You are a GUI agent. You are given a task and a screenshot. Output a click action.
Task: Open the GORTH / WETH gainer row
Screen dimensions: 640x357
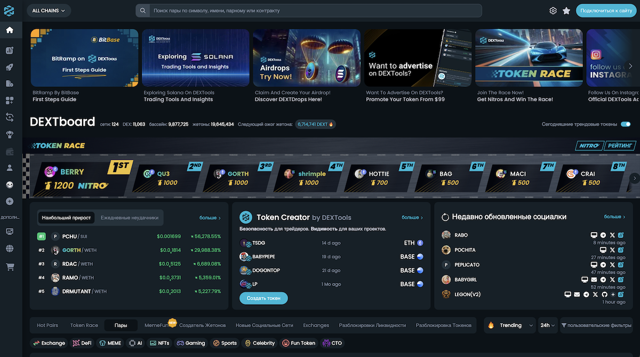click(x=129, y=250)
